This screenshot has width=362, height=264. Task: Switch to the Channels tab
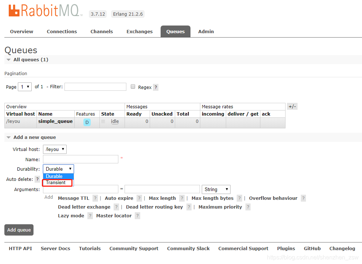coord(102,32)
